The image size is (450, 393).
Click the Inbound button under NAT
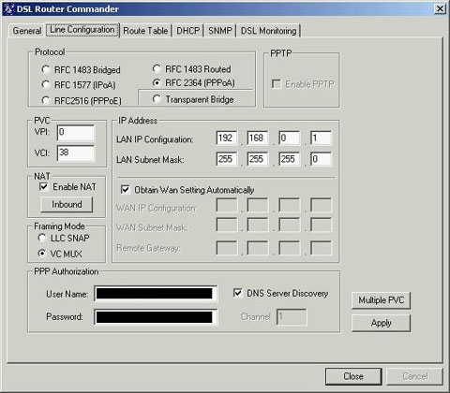click(67, 205)
